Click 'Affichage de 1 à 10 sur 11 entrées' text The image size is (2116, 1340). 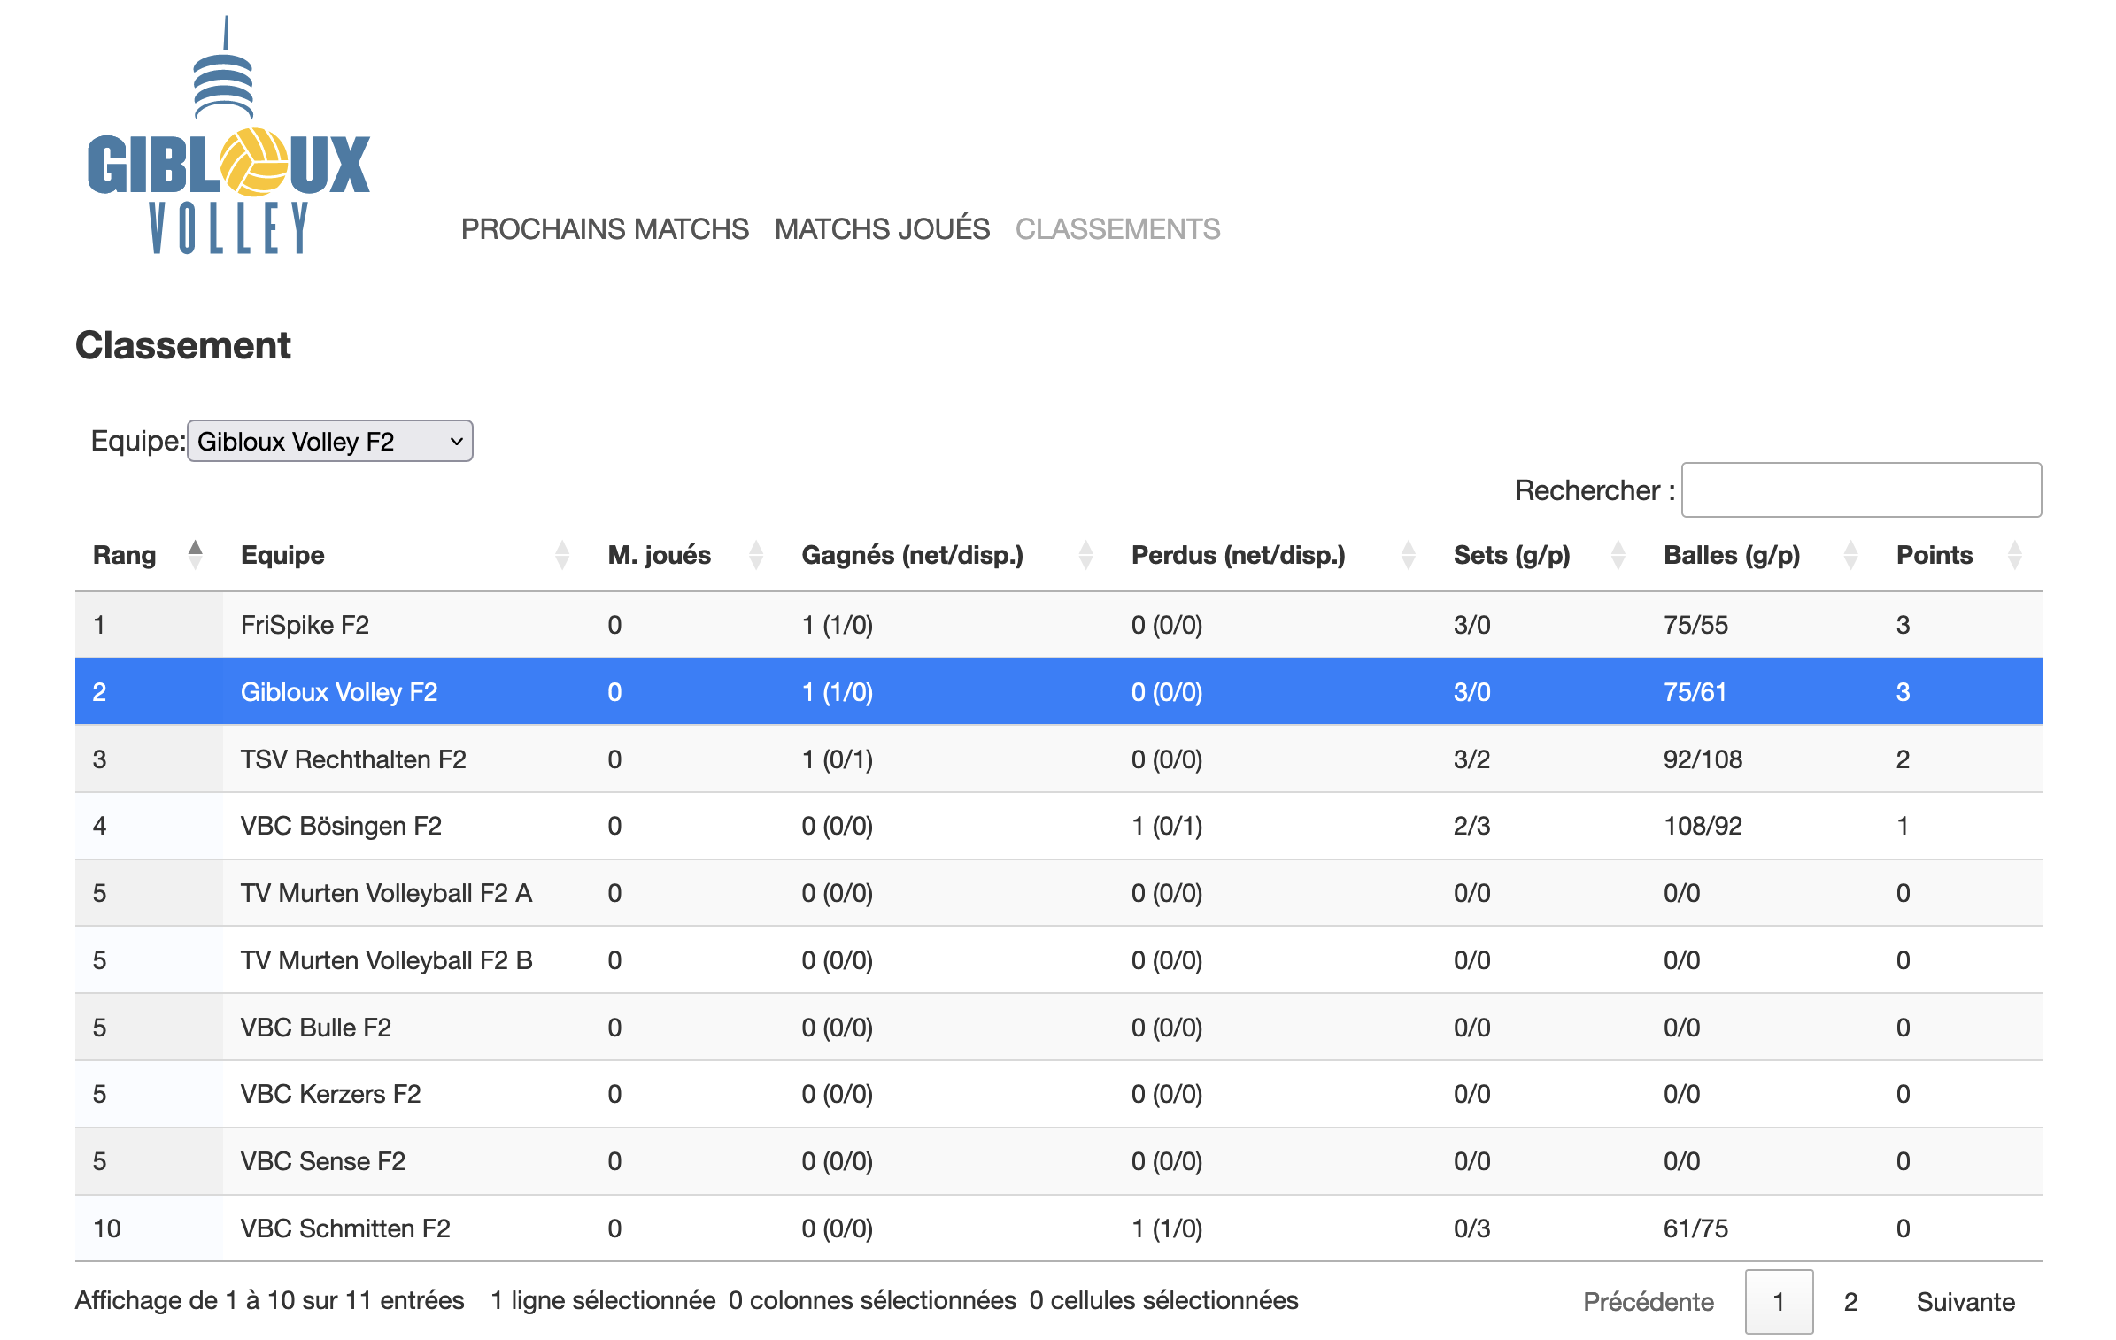(x=269, y=1300)
